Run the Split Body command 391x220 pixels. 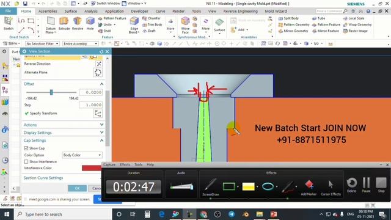[288, 18]
